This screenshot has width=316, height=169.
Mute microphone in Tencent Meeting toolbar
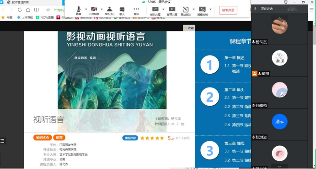pyautogui.click(x=79, y=10)
